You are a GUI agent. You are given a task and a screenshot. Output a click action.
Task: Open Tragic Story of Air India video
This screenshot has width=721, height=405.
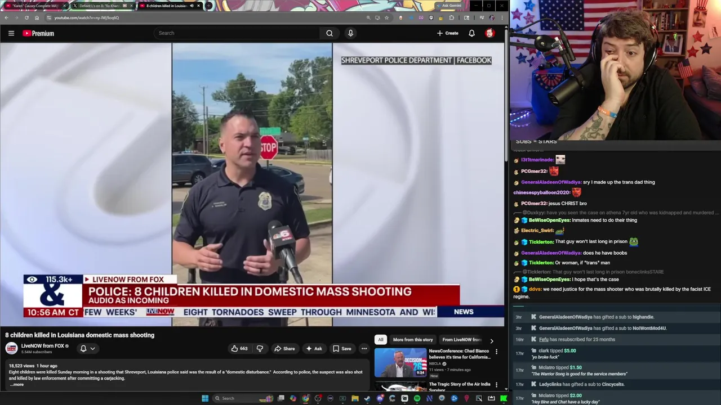tap(459, 387)
